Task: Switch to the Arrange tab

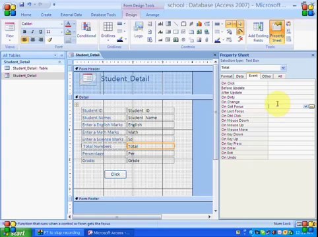Action: coord(152,14)
